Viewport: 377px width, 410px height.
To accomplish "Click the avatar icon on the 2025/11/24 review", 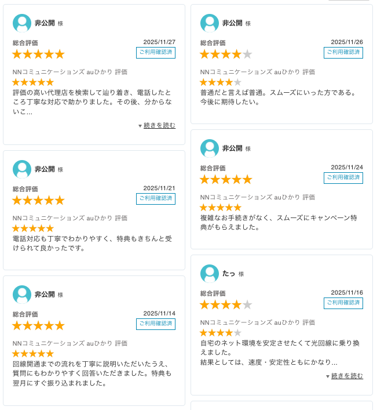I will 210,148.
